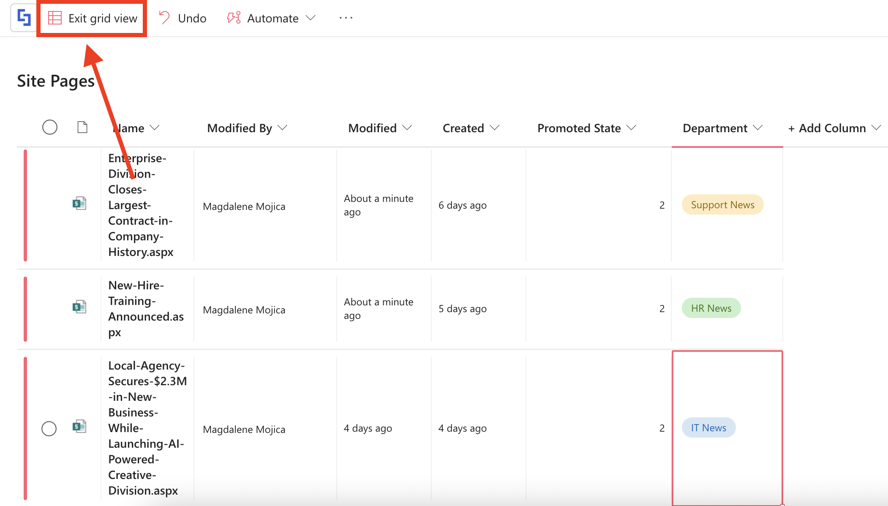
Task: Open the Promoted State column dropdown
Action: click(x=631, y=128)
